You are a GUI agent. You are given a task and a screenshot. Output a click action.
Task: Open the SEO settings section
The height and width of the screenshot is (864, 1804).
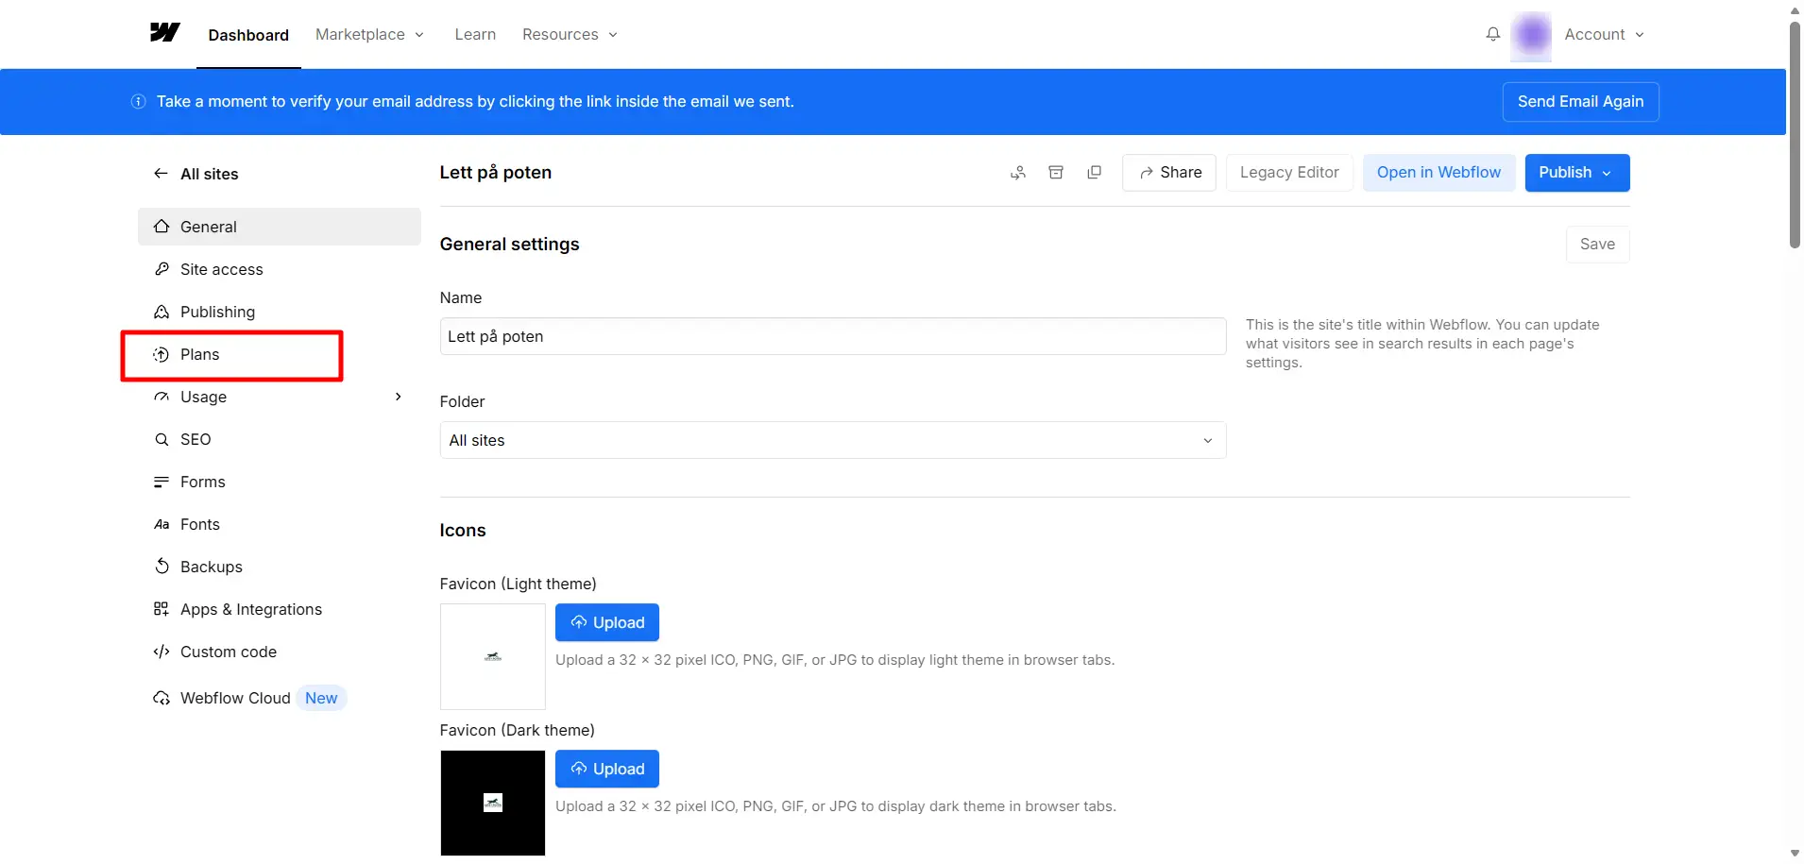tap(196, 439)
